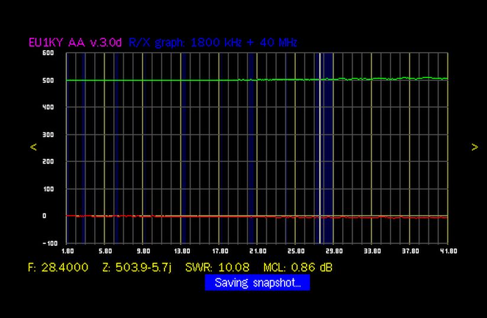This screenshot has height=318, width=487.
Task: Click the right arrow to move cursor
Action: (x=475, y=147)
